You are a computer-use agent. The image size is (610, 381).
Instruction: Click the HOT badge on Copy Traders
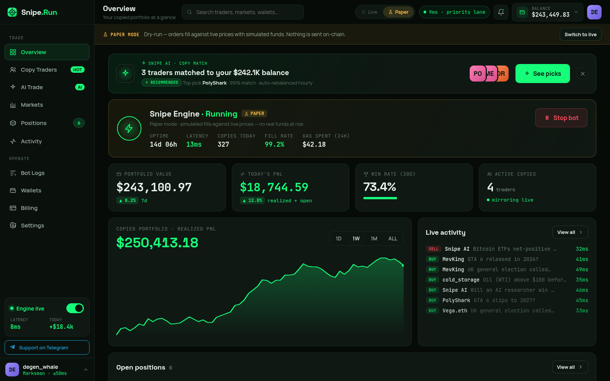pos(77,70)
